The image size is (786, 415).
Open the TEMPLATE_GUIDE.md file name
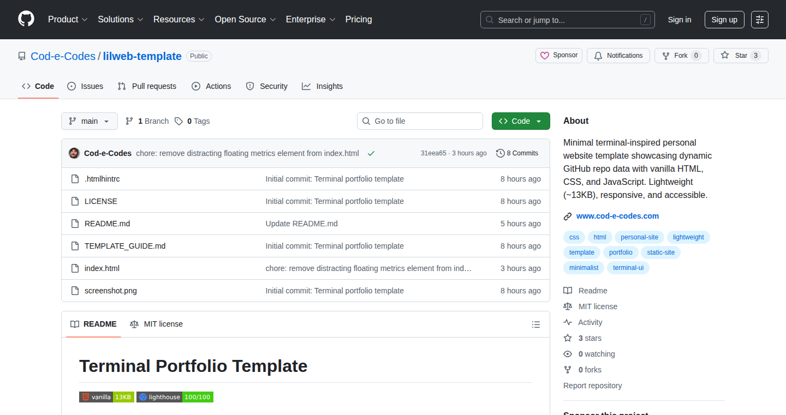125,246
